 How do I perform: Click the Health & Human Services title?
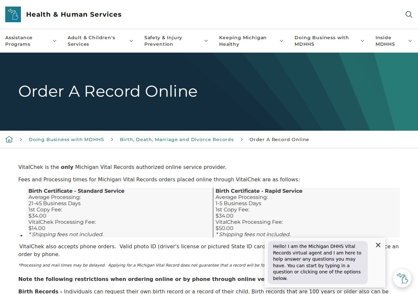tap(74, 14)
